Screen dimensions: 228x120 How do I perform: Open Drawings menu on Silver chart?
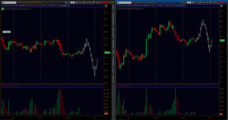pos(204,2)
